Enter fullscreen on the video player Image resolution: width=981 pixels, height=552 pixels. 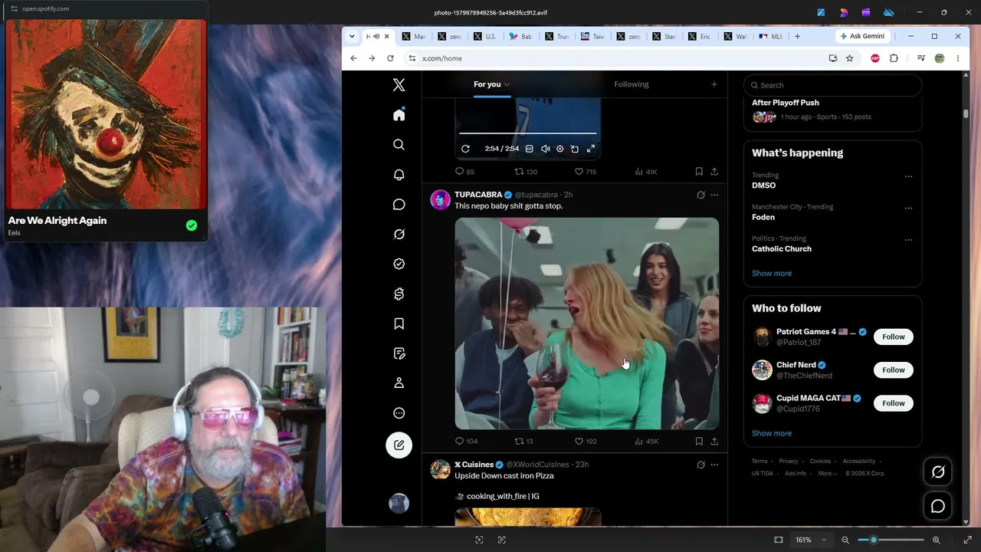[x=590, y=149]
